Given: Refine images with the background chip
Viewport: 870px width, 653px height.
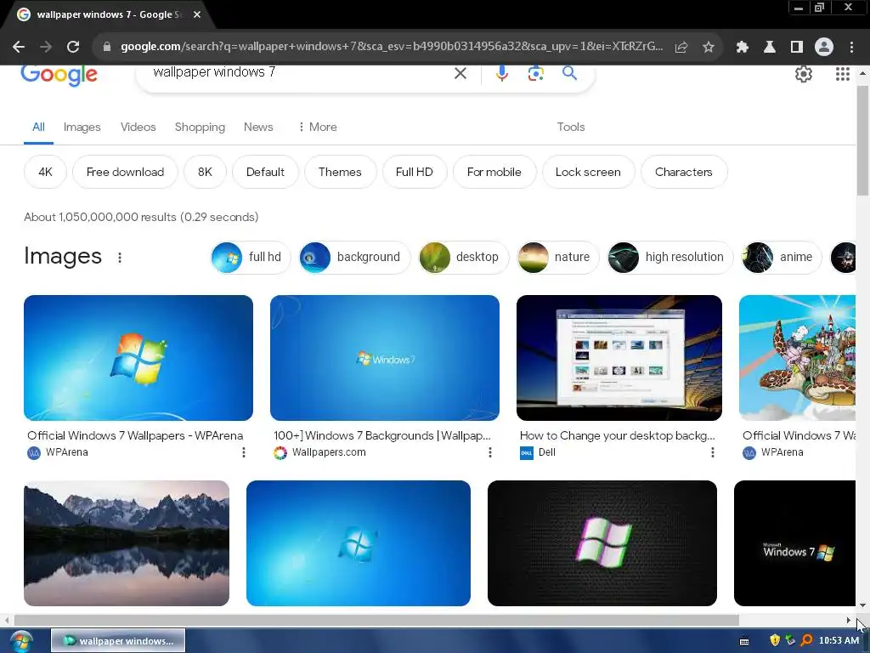Looking at the screenshot, I should [354, 257].
